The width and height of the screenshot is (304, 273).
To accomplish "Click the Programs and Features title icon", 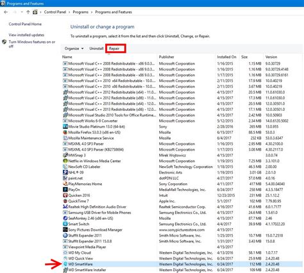I will pyautogui.click(x=3, y=3).
